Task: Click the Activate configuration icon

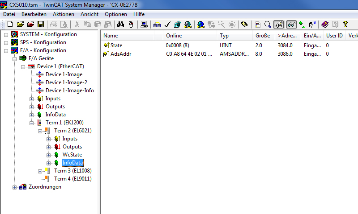Action: point(177,24)
